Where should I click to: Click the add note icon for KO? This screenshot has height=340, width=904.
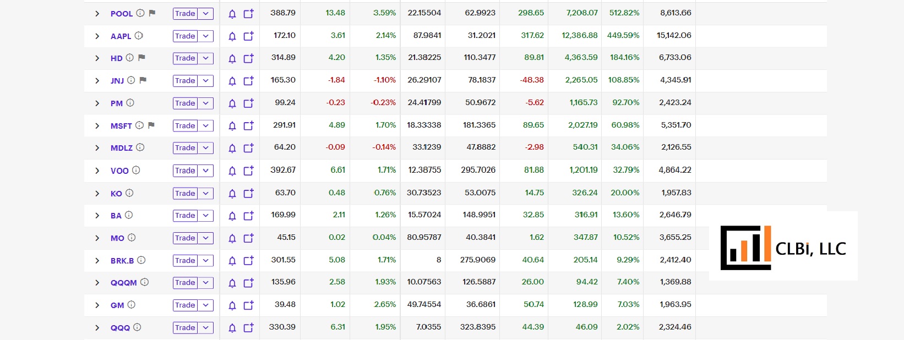pyautogui.click(x=249, y=194)
